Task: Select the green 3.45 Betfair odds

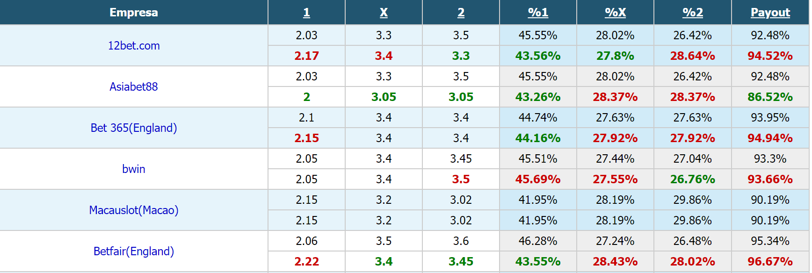Action: [461, 261]
